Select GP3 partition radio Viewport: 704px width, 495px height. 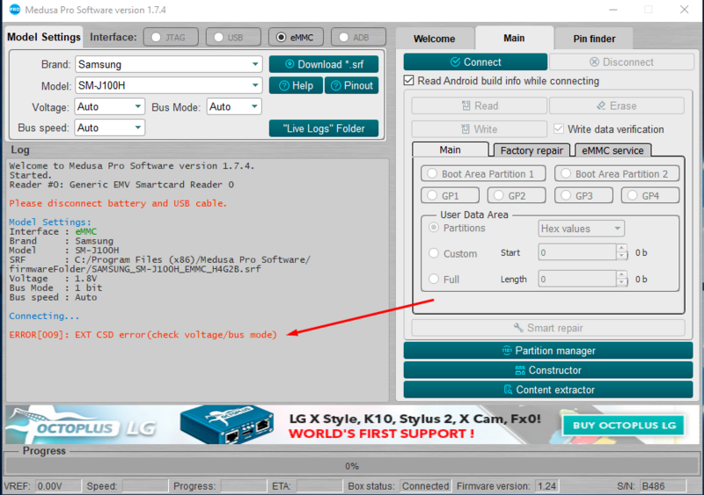(x=583, y=196)
